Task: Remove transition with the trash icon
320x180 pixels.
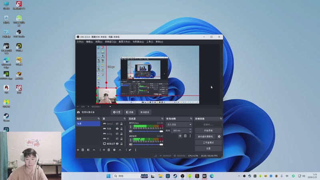Action: [x=185, y=136]
